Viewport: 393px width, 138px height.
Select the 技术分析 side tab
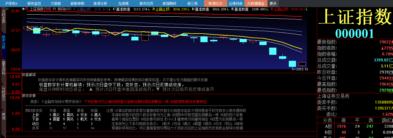[3, 42]
